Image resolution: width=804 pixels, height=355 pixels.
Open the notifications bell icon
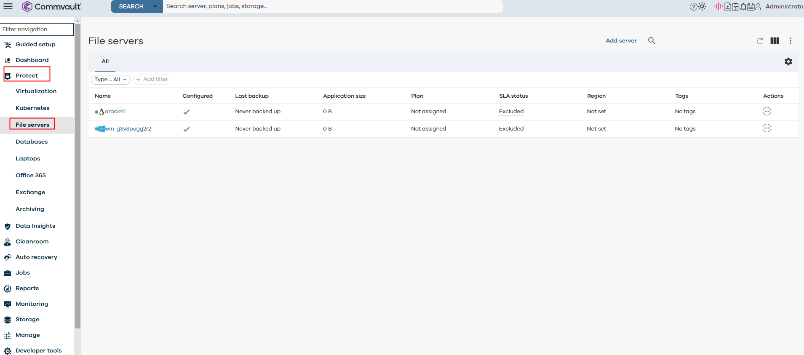tap(743, 6)
